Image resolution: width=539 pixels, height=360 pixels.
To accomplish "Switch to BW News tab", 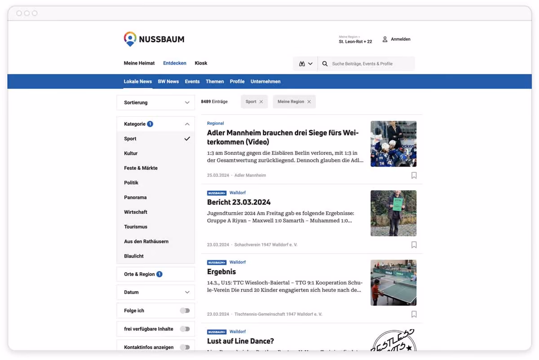I will tap(168, 81).
